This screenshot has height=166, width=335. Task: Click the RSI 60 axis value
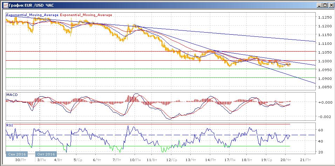point(321,130)
